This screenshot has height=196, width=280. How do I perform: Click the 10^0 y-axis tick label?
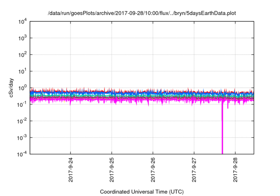[x=22, y=88]
